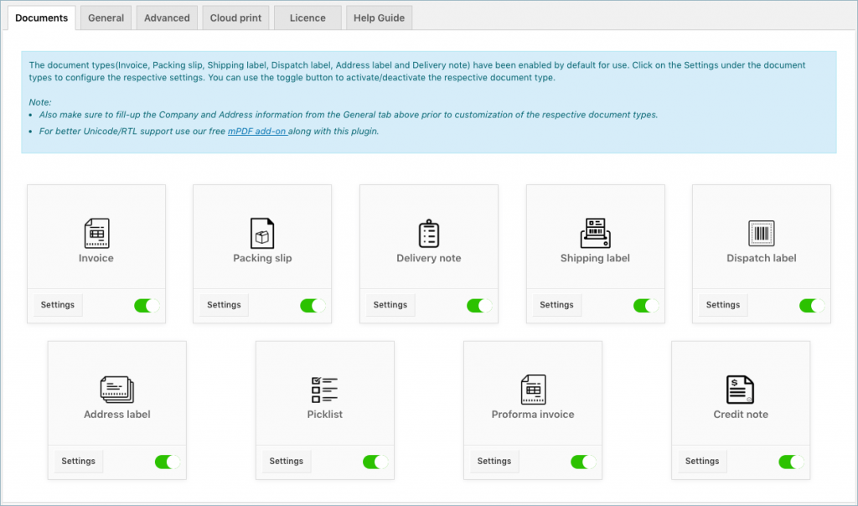Switch off the Shipping label toggle
The width and height of the screenshot is (858, 506).
[646, 305]
